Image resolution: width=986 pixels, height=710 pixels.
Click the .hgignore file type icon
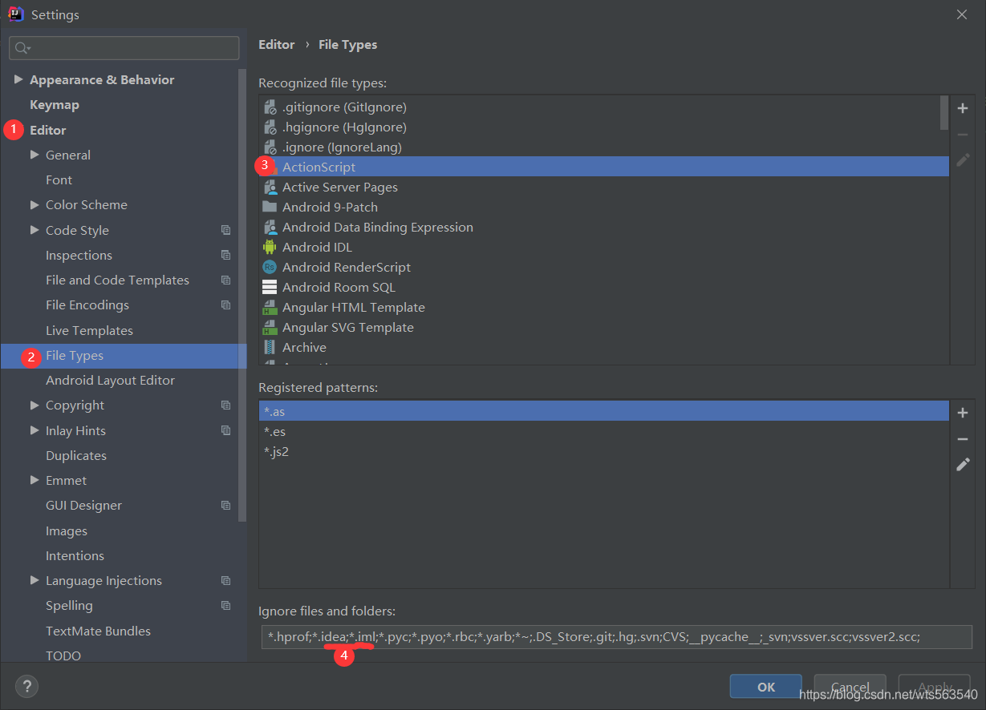(x=270, y=127)
